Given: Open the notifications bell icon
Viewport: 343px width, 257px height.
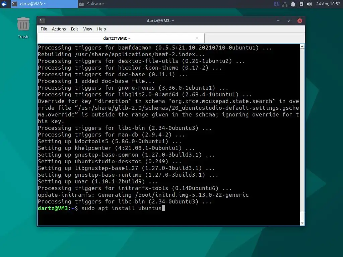Looking at the screenshot, I should click(293, 4).
